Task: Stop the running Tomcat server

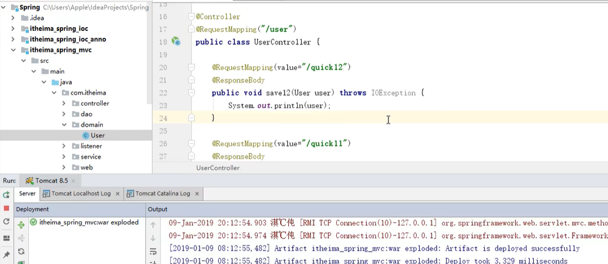Action: tap(6, 208)
